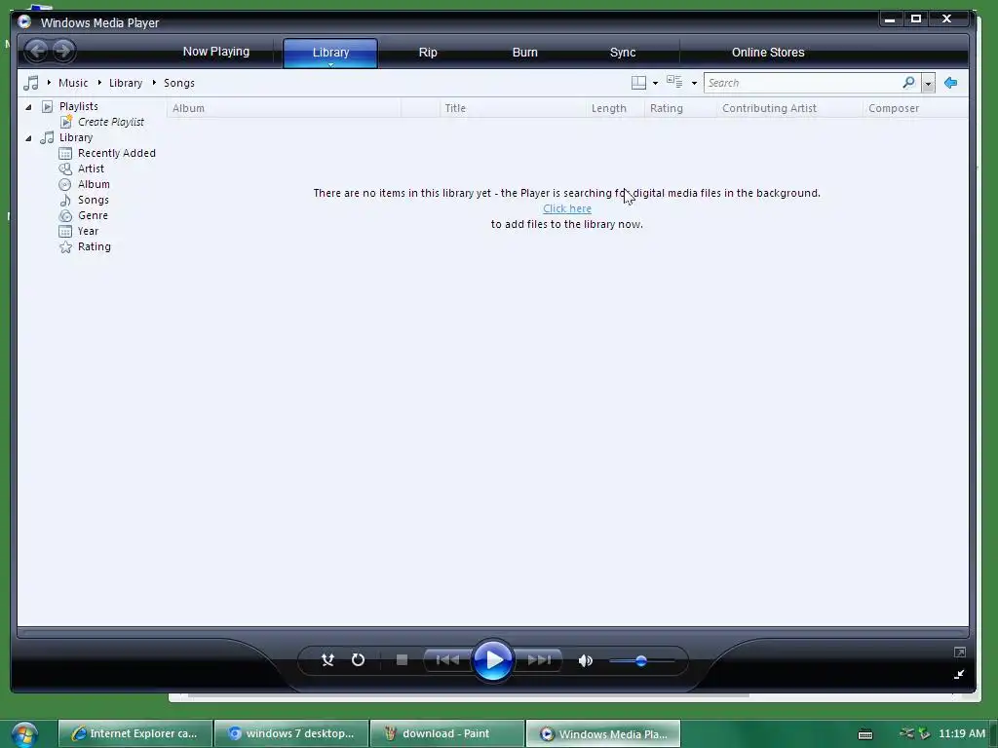Click in the Search input field
The image size is (998, 748).
(x=803, y=83)
